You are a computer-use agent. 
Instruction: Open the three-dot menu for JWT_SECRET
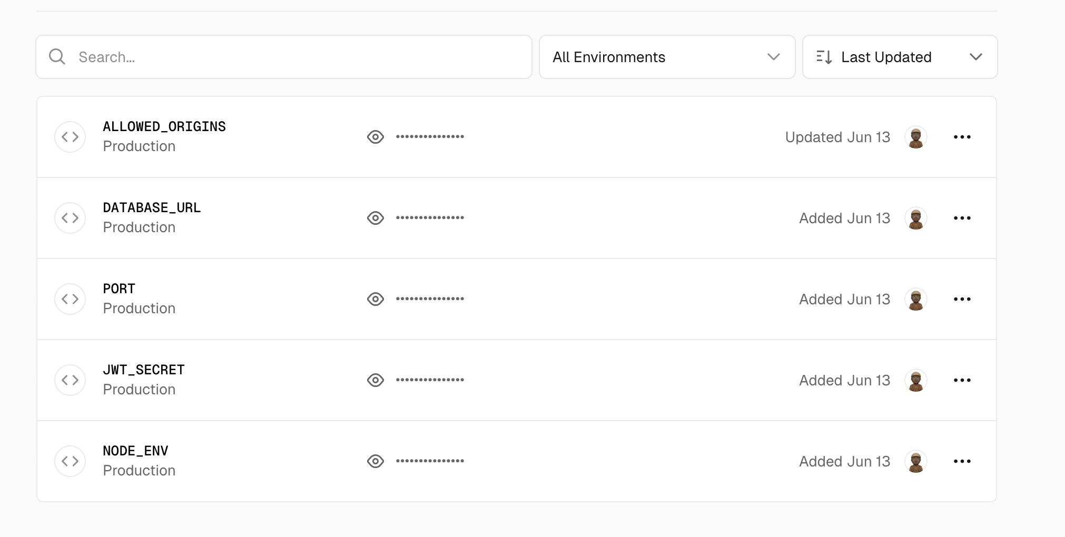pyautogui.click(x=962, y=380)
